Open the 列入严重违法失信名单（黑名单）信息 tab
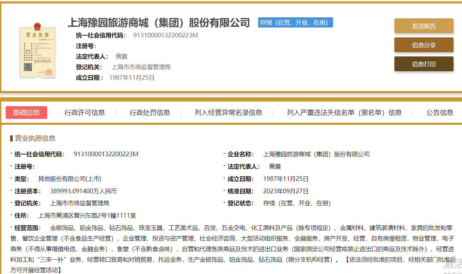Viewport: 462px width, 274px height. (344, 112)
